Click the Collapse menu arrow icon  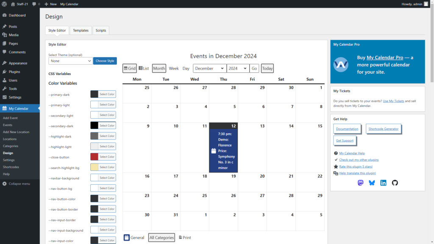[x=4, y=184]
